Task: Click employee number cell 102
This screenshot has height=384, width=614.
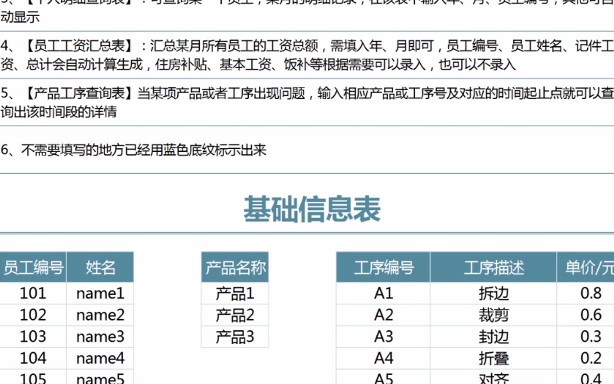Action: (33, 315)
